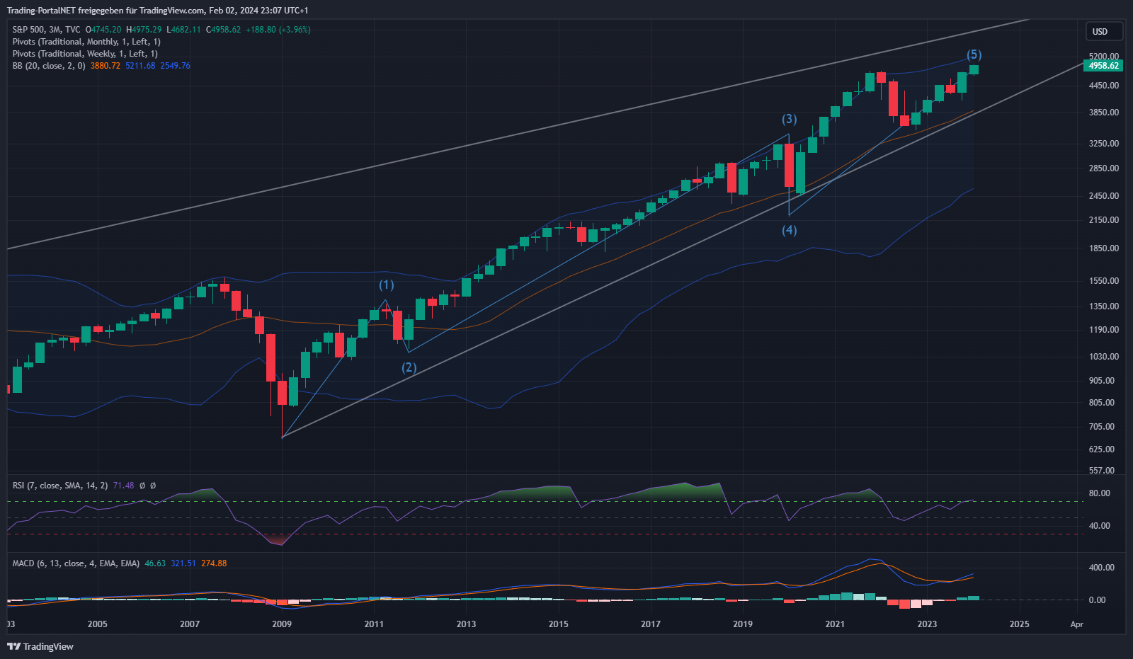Viewport: 1133px width, 659px height.
Task: Click the MACD (6, 13, close, 4, EMA, EMA) legend
Action: click(76, 563)
